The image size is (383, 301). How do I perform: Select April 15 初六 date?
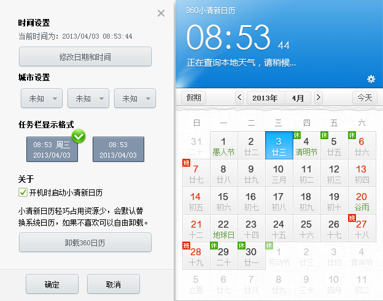(224, 200)
